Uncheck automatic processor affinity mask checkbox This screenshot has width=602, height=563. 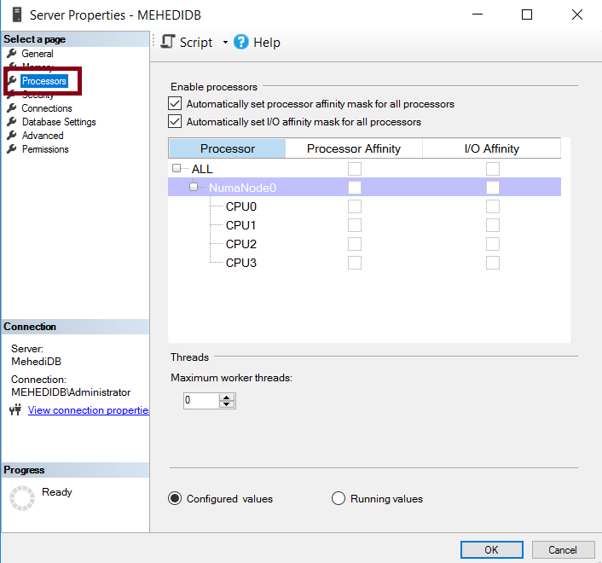coord(175,104)
